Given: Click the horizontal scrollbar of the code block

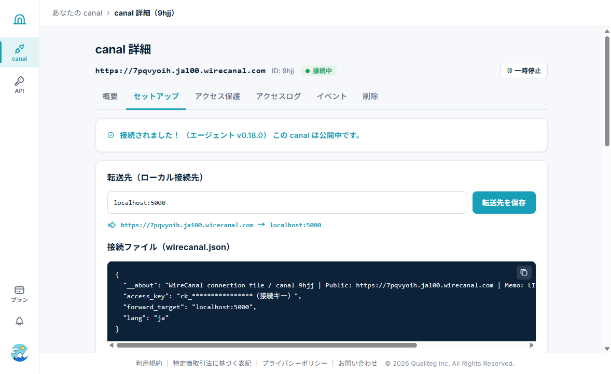Looking at the screenshot, I should 267,345.
